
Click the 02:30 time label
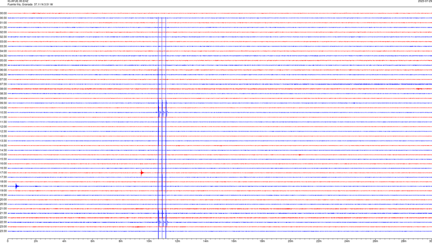tap(3, 37)
